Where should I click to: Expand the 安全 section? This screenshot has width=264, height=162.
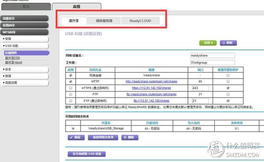25,69
